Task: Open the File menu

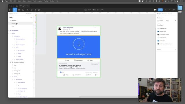Action: tap(11, 1)
